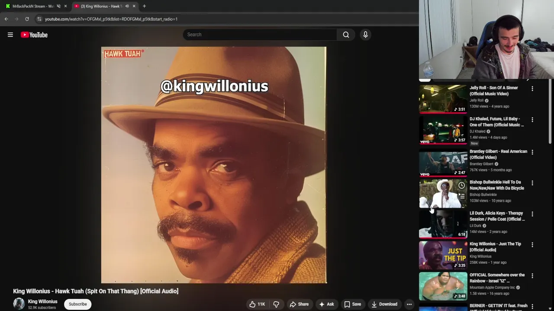Image resolution: width=554 pixels, height=311 pixels.
Task: Click the YouTube search field
Action: tap(260, 35)
